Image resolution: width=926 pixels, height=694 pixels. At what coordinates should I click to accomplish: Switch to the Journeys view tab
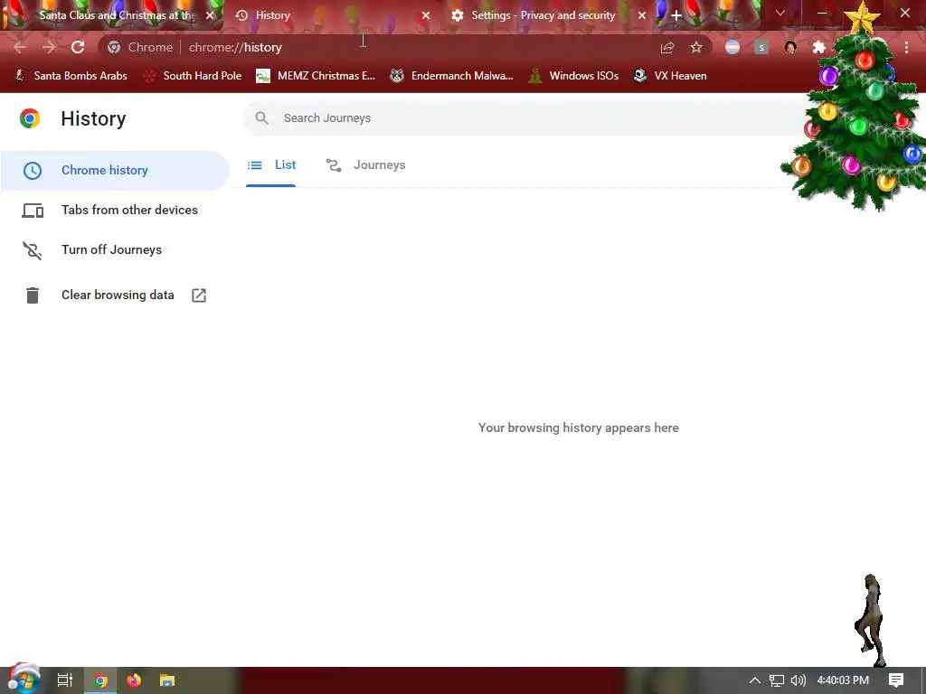[x=365, y=165]
